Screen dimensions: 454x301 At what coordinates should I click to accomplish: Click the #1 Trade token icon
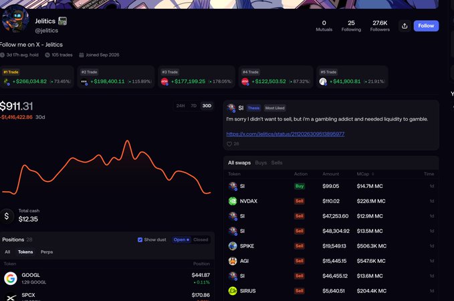pos(7,82)
